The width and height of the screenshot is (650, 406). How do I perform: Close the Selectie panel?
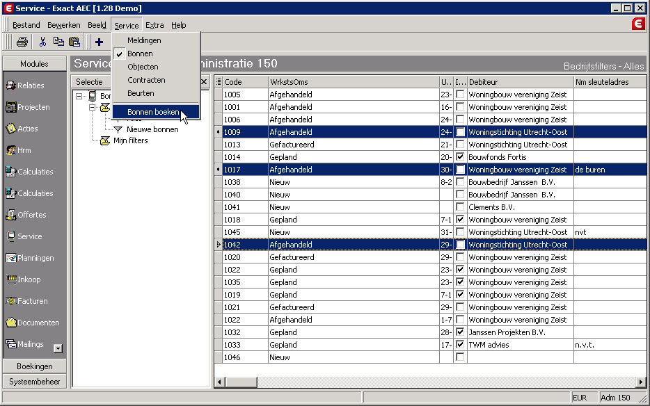(204, 82)
